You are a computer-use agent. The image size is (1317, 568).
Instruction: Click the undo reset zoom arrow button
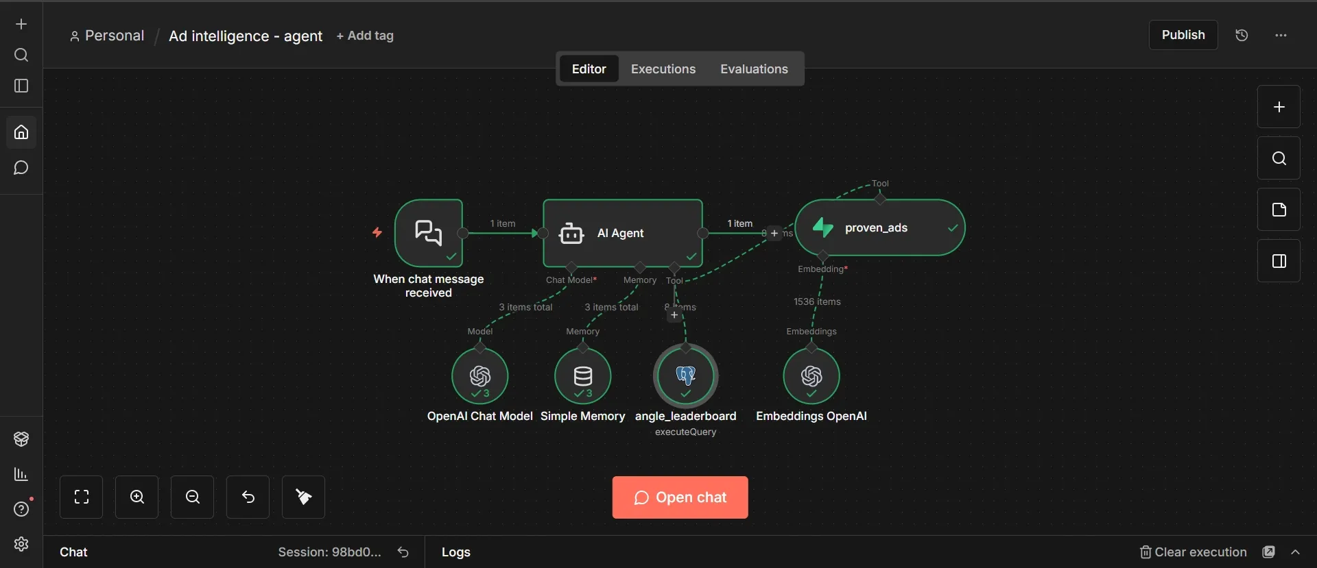248,497
